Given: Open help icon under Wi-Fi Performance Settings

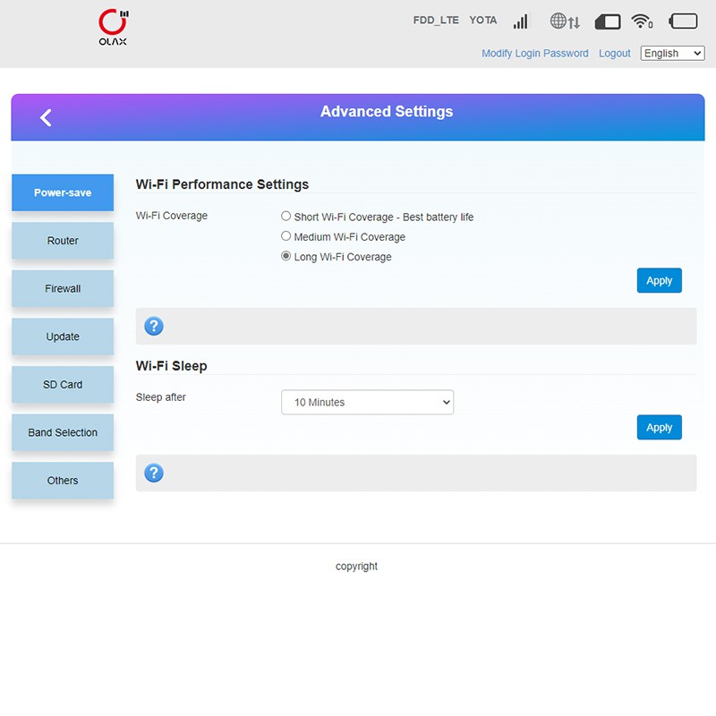Looking at the screenshot, I should [154, 327].
